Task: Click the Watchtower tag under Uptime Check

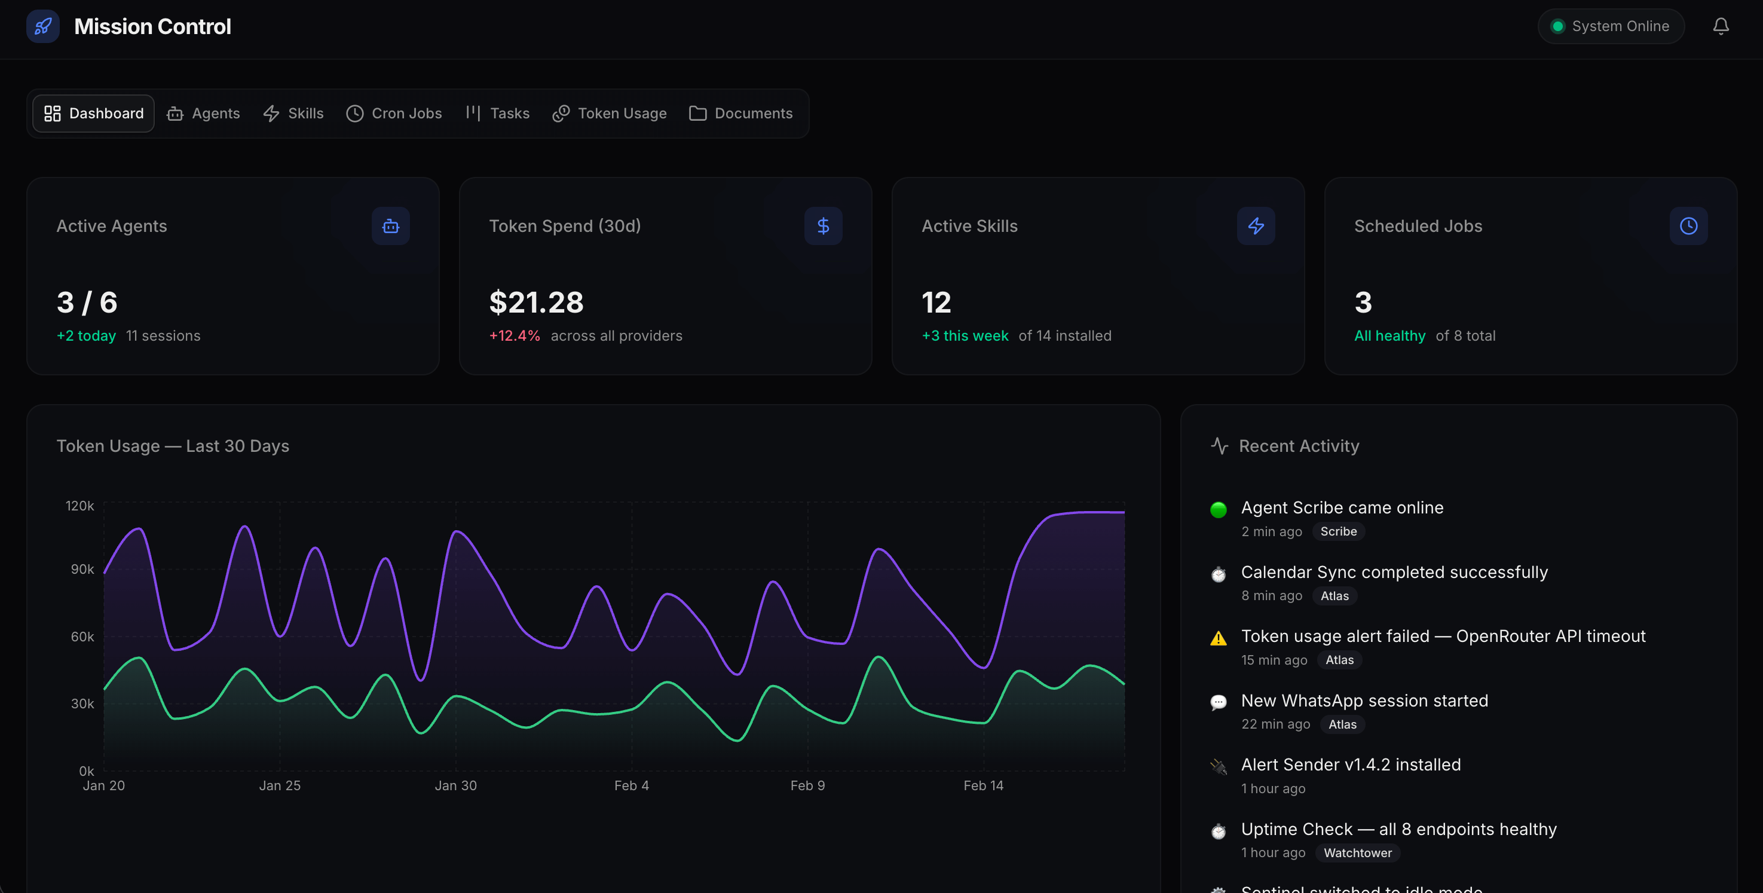Action: tap(1358, 852)
